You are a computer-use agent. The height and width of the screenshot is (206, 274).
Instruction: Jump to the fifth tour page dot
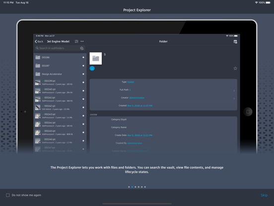(x=142, y=187)
